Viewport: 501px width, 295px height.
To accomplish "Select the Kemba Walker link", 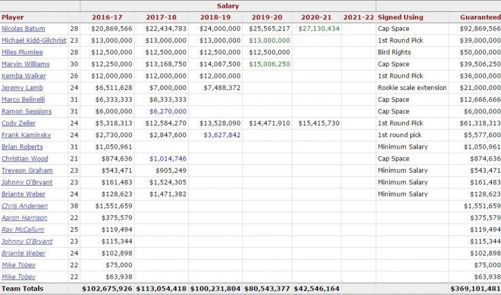I will click(23, 76).
